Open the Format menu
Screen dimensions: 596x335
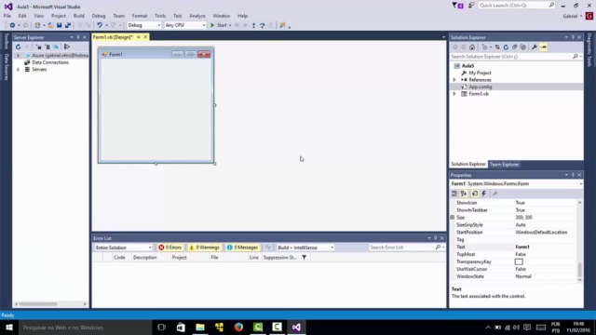140,16
